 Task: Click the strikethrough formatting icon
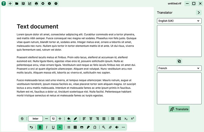pyautogui.click(x=22, y=119)
